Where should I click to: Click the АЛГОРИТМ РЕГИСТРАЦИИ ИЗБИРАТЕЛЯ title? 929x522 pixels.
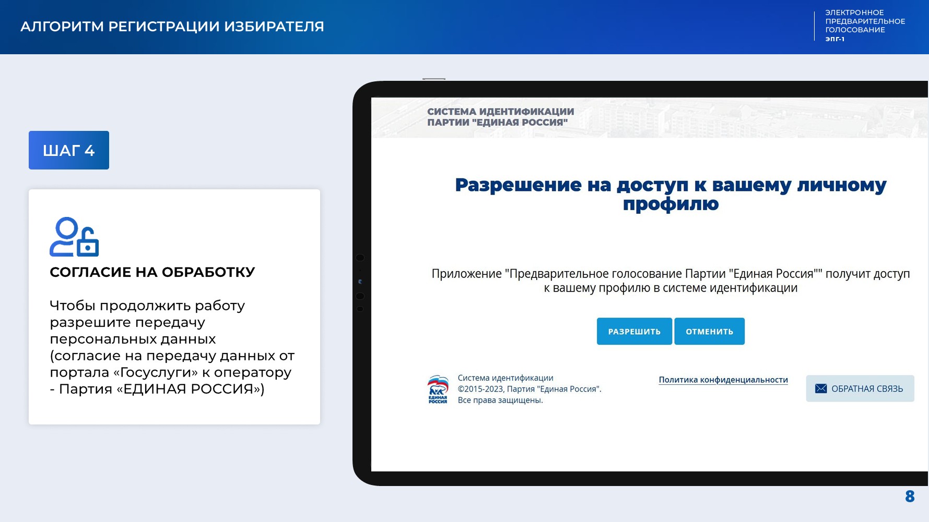coord(172,27)
